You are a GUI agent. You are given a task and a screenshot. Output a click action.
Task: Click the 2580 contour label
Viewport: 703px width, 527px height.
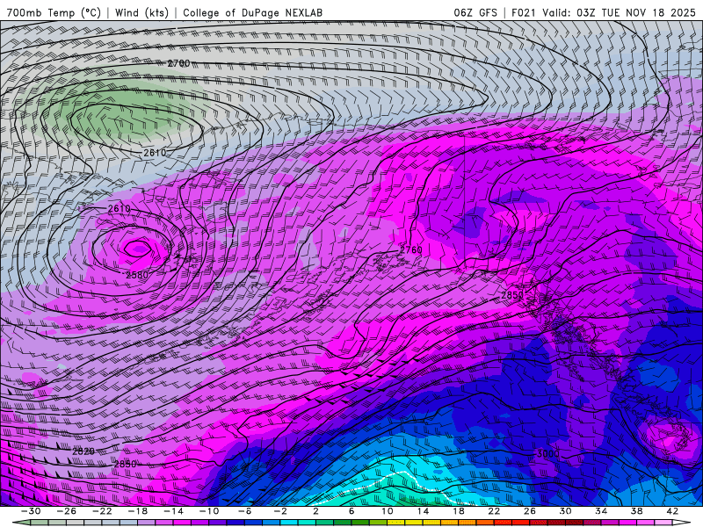coord(137,275)
